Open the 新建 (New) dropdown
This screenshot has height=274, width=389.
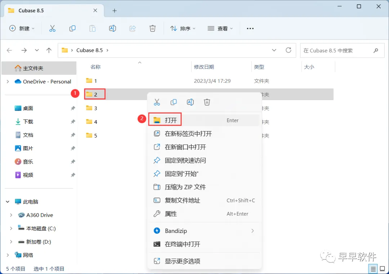22,28
